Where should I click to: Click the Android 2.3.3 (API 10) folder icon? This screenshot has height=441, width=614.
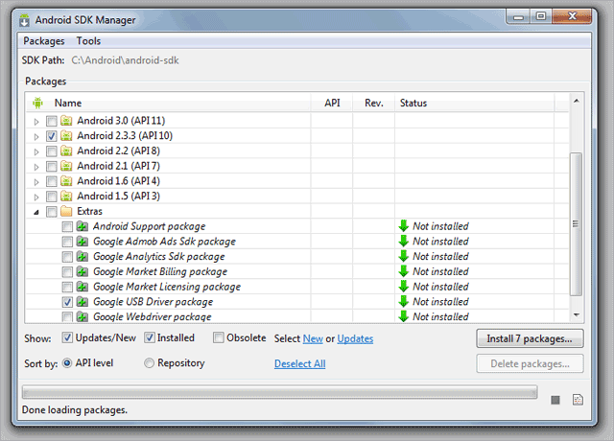(66, 136)
